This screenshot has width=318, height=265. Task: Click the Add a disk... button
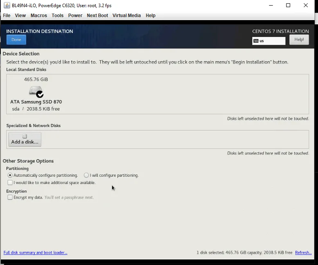(x=25, y=139)
